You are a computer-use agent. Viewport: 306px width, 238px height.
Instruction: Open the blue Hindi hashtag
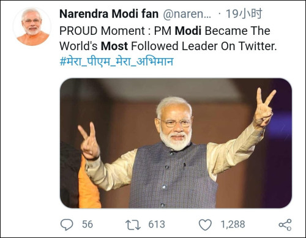pyautogui.click(x=116, y=61)
